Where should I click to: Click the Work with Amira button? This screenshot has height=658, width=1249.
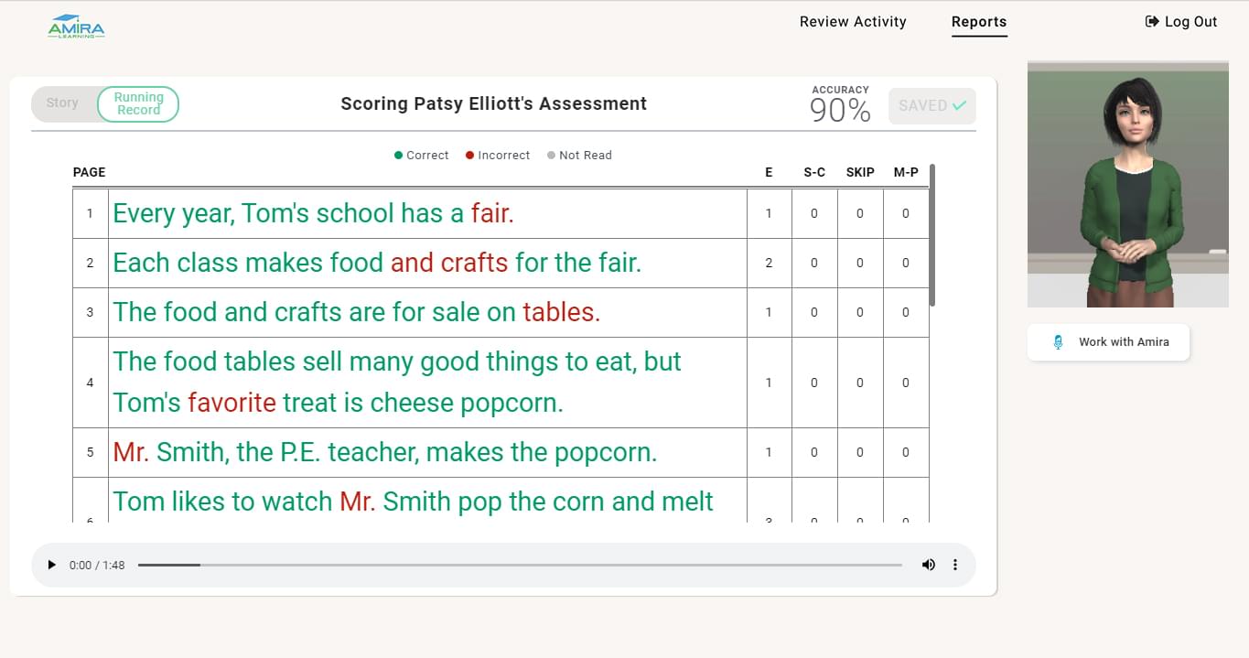[1108, 342]
